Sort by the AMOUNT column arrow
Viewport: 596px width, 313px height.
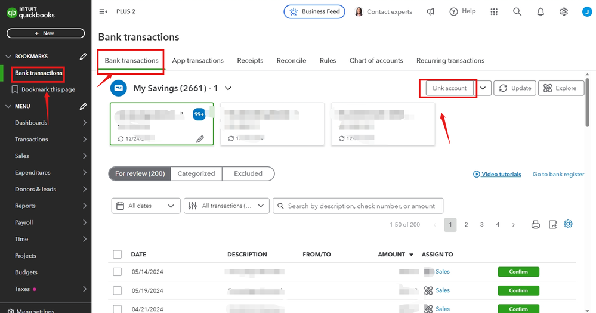tap(411, 255)
